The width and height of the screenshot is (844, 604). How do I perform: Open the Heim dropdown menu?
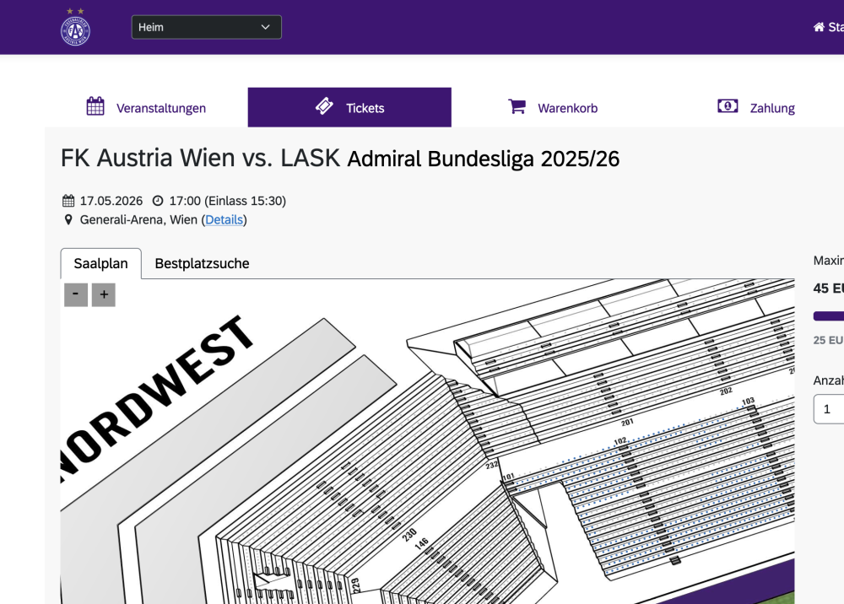pos(206,27)
